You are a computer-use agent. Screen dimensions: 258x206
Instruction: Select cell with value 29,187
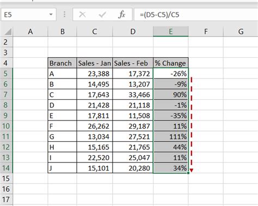(133, 126)
